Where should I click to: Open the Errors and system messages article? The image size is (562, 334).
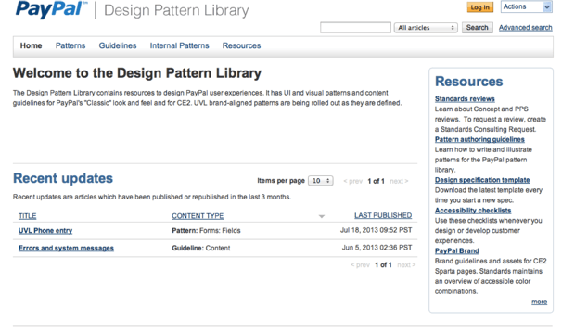66,248
